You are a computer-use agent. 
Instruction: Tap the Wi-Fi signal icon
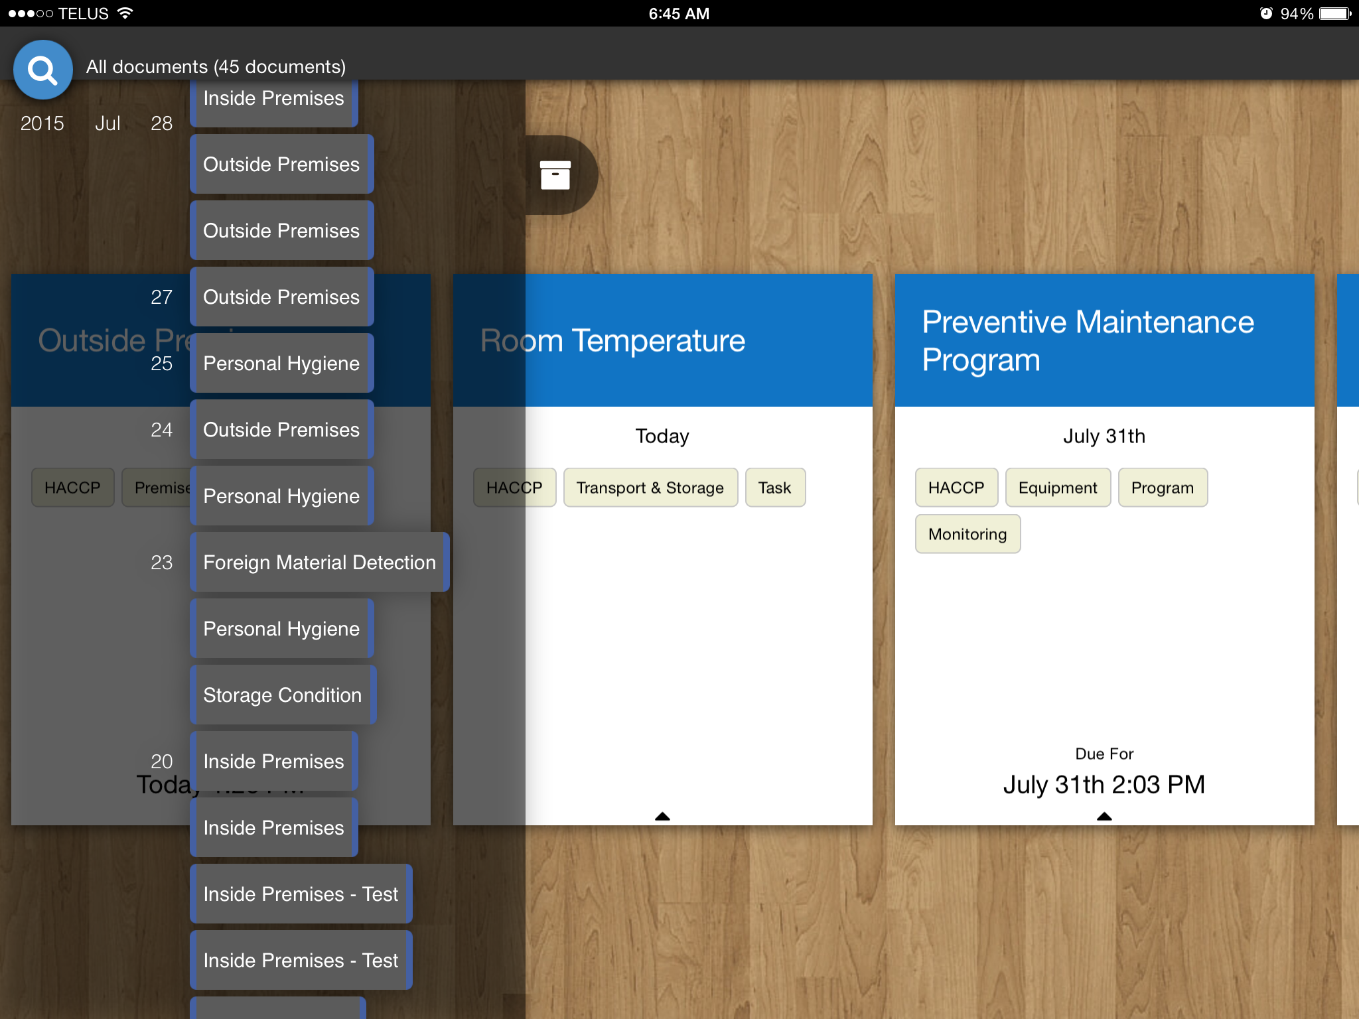pos(125,13)
